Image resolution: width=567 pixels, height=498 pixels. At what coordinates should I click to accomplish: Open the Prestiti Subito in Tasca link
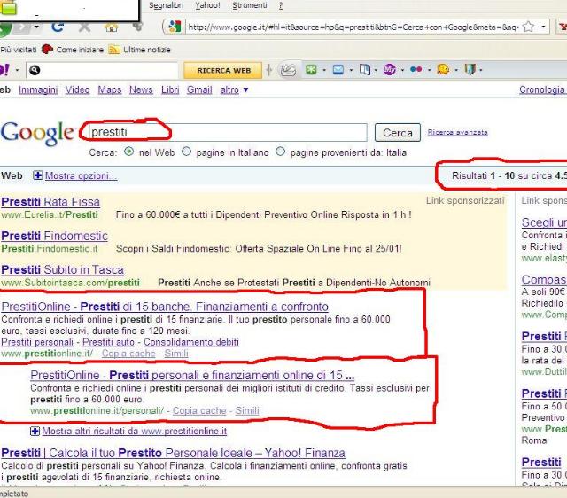click(x=62, y=269)
